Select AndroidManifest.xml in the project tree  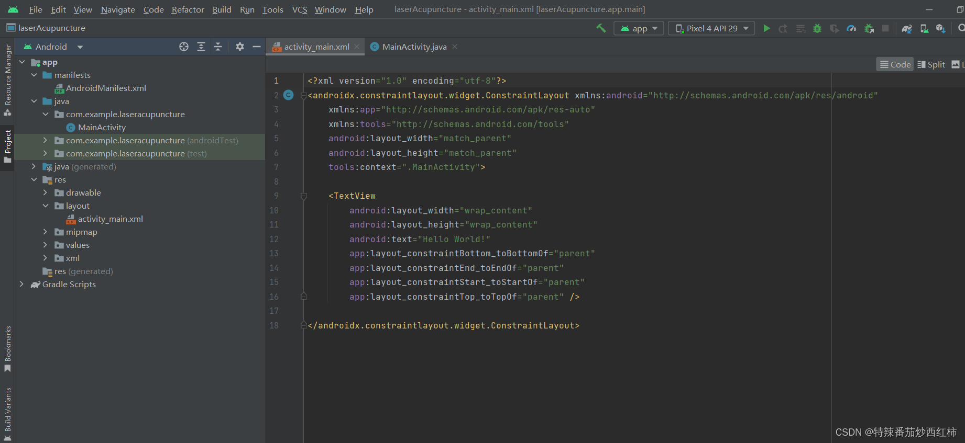(x=101, y=88)
